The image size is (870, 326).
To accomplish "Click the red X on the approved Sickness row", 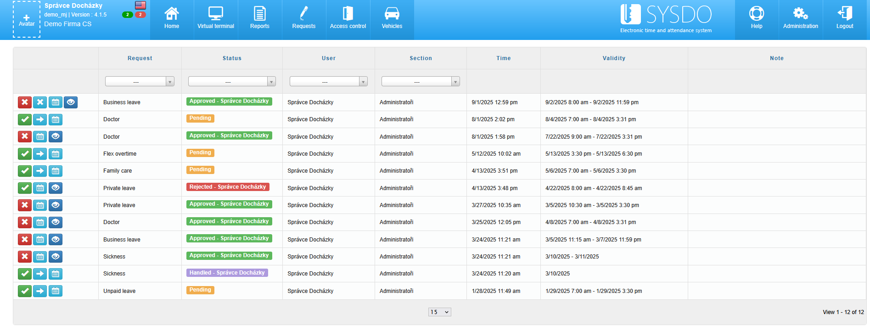I will pyautogui.click(x=25, y=257).
